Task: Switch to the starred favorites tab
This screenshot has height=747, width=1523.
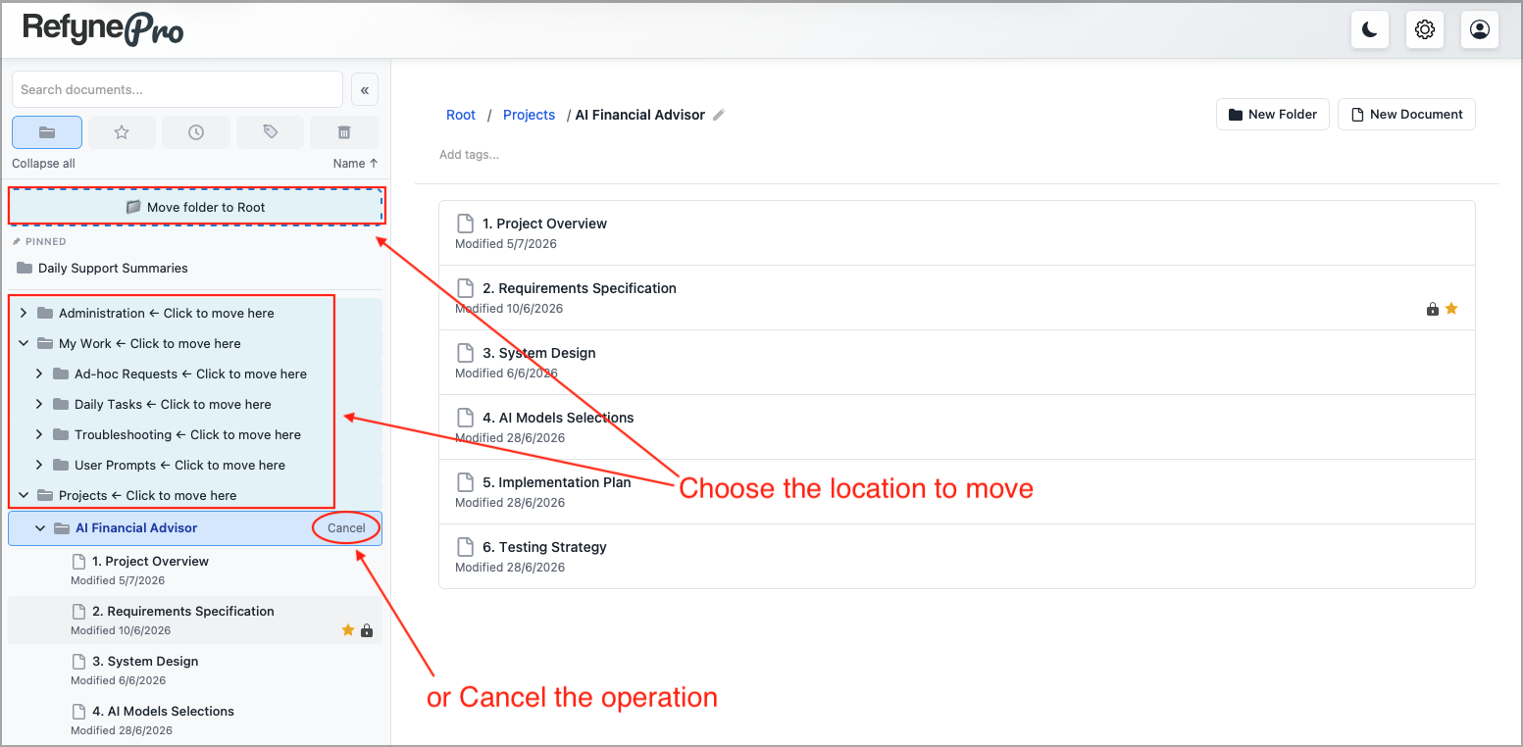Action: pos(122,132)
